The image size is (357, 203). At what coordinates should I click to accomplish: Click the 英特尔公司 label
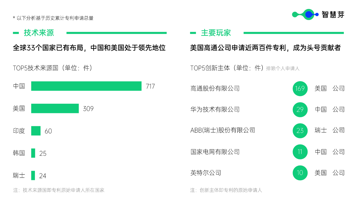pos(206,173)
